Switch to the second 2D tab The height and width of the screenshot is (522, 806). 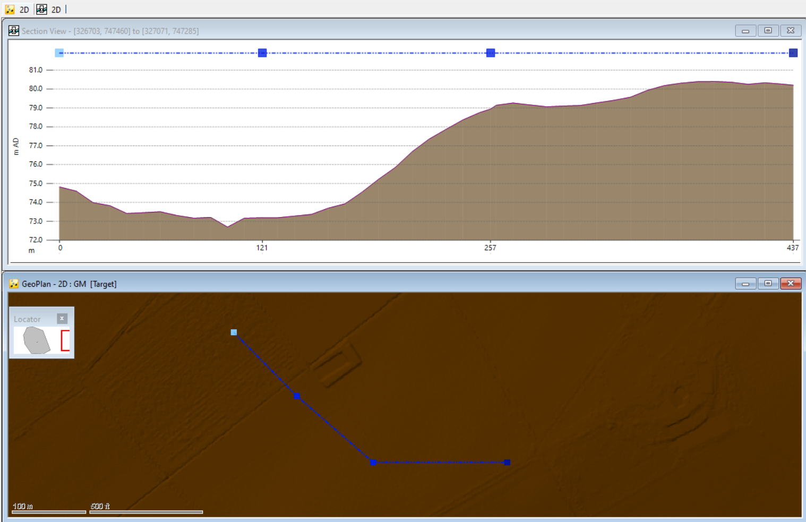tap(56, 9)
